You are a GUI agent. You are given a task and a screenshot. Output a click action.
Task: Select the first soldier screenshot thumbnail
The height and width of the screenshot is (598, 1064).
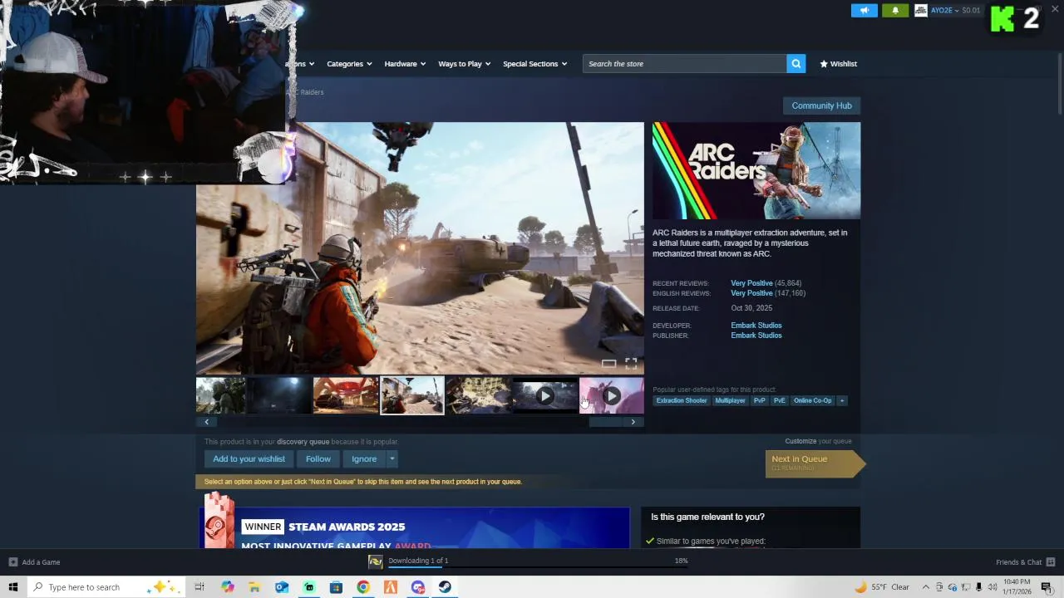click(x=220, y=395)
